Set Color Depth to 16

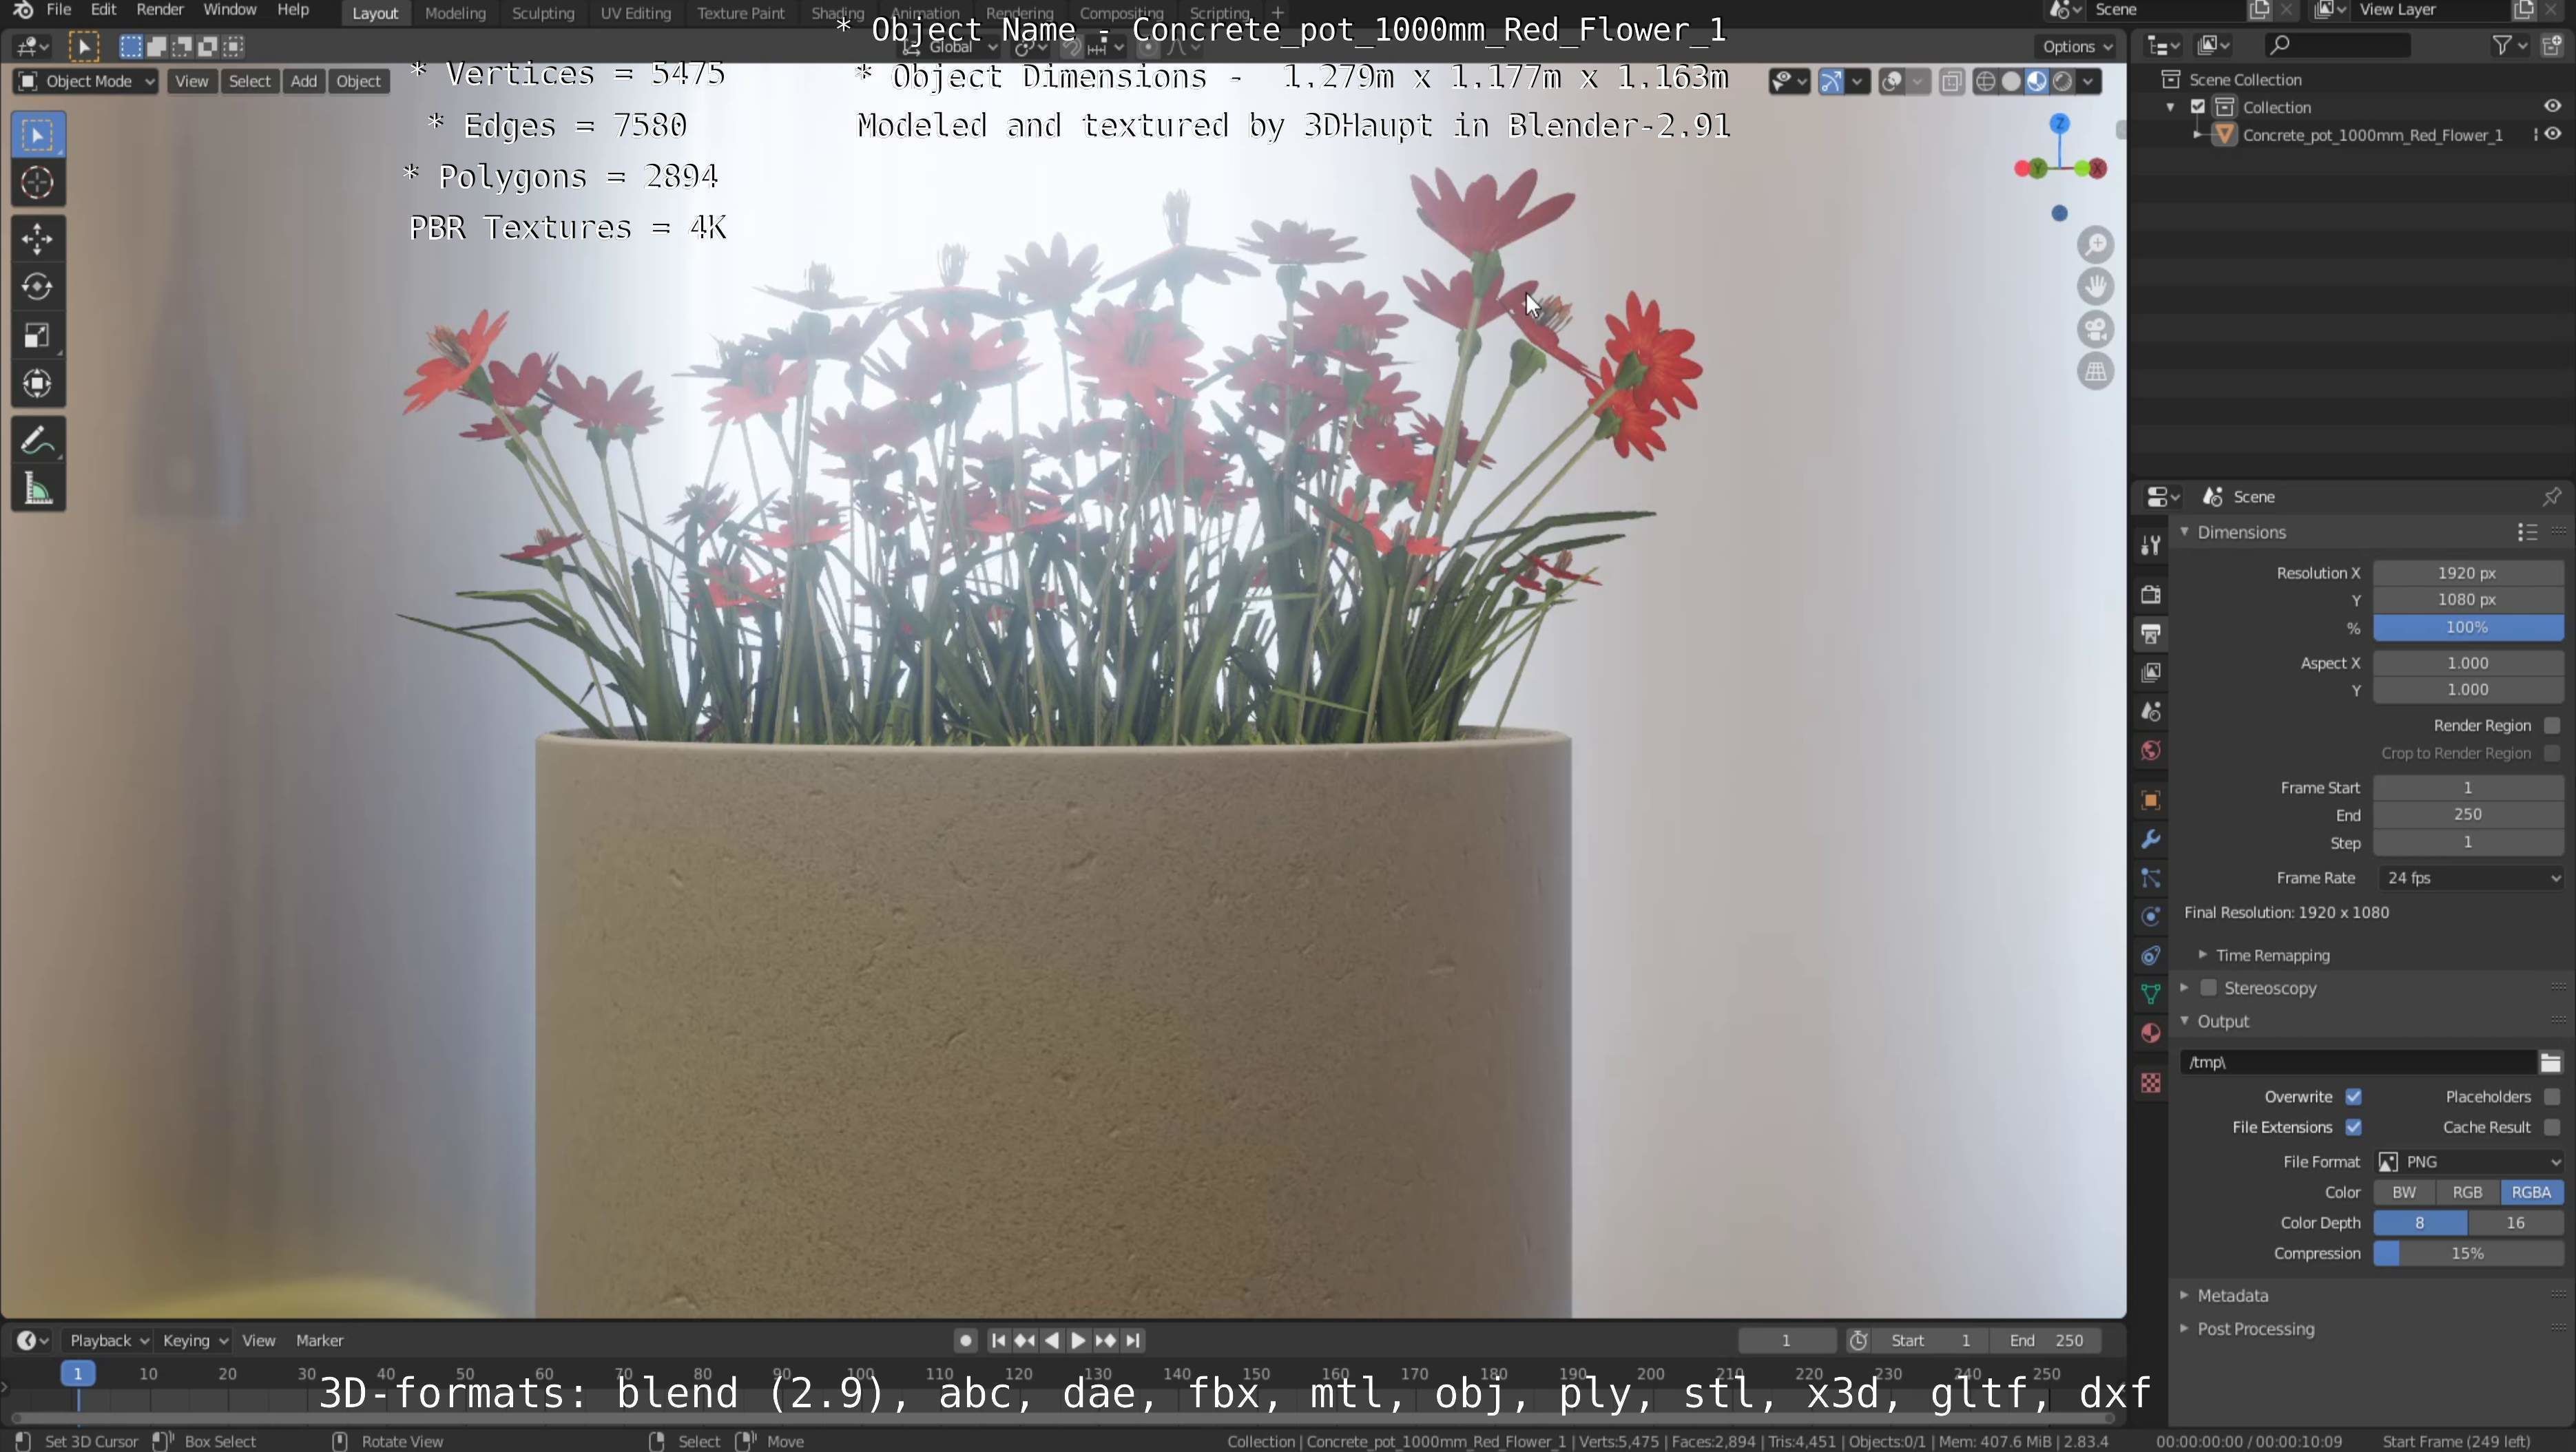2516,1223
